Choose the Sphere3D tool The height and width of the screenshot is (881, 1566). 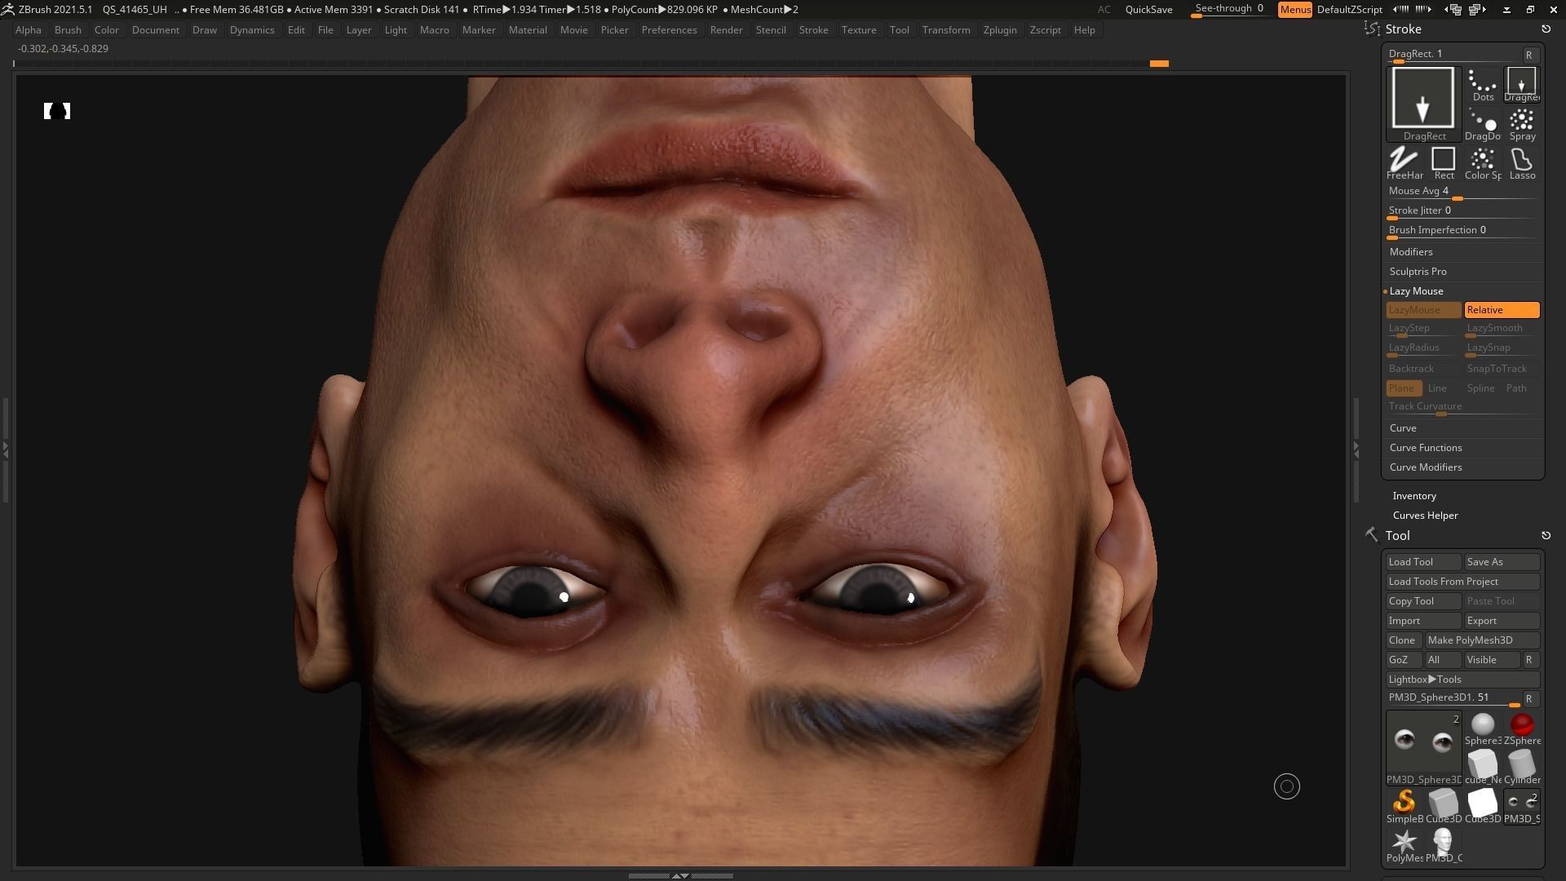pyautogui.click(x=1483, y=729)
